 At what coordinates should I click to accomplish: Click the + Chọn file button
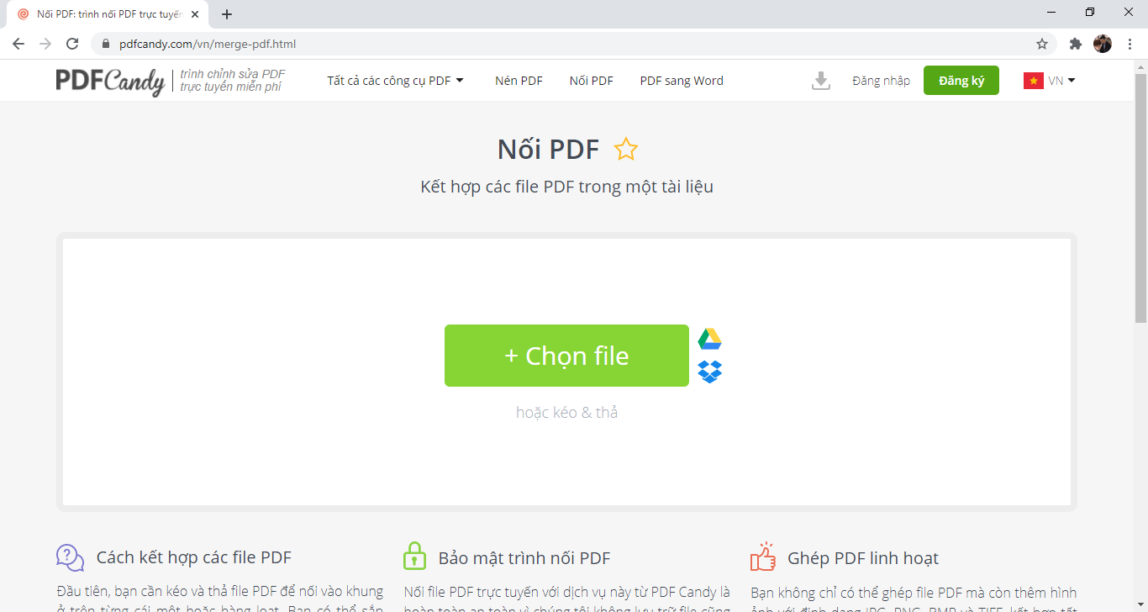566,356
